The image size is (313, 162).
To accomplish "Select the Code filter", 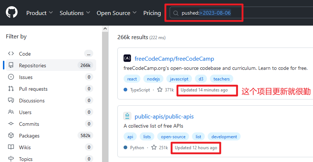I will click(51, 54).
